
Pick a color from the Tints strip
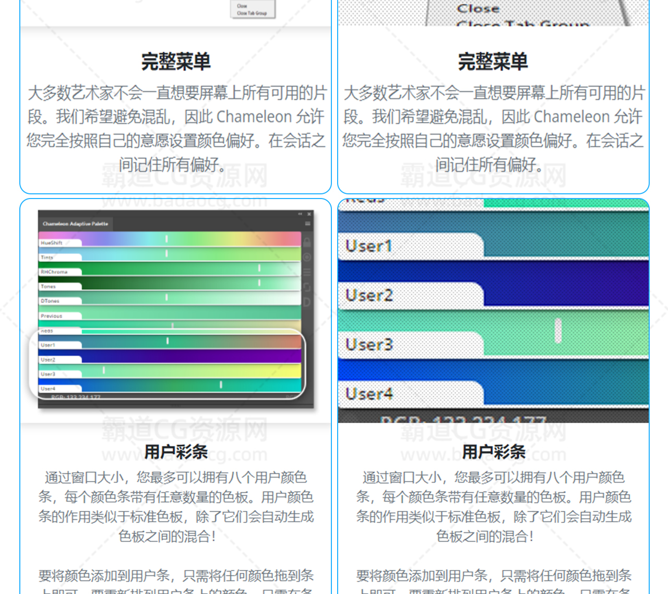pos(209,254)
